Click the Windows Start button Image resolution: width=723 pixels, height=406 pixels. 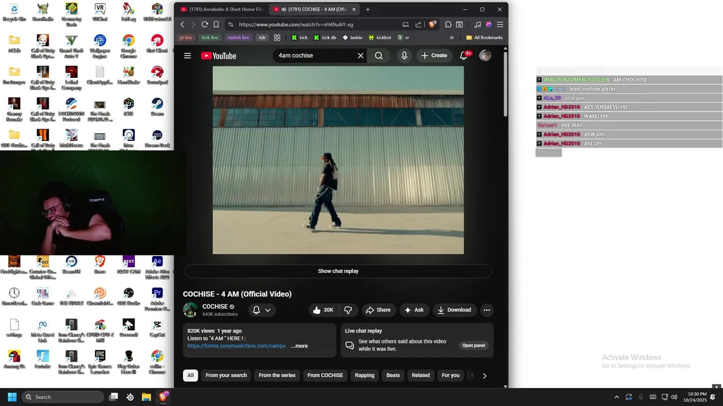point(12,397)
